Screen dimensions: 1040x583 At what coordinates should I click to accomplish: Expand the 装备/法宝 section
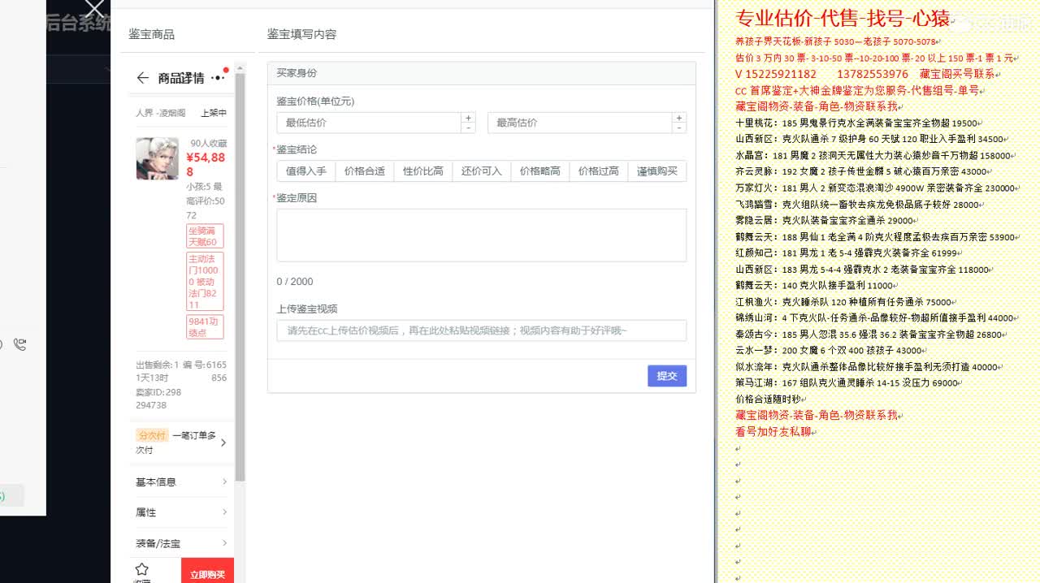click(182, 543)
